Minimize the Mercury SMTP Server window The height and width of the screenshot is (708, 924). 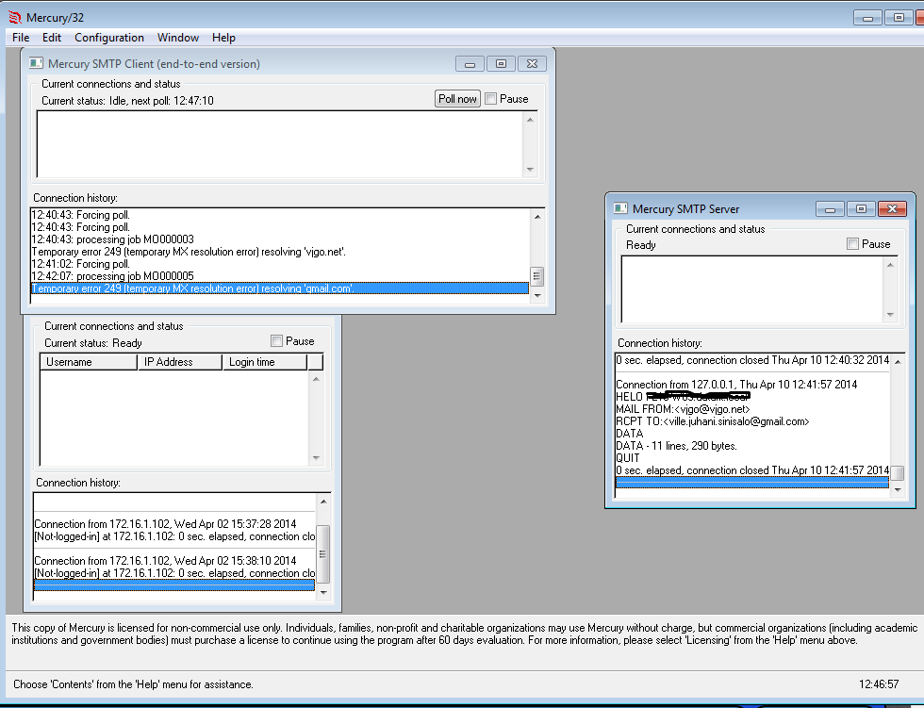831,208
